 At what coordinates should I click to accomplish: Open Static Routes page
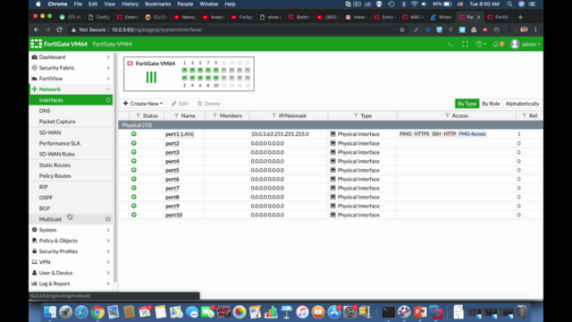(71, 165)
